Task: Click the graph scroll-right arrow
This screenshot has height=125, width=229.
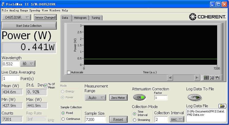Action: [197, 78]
